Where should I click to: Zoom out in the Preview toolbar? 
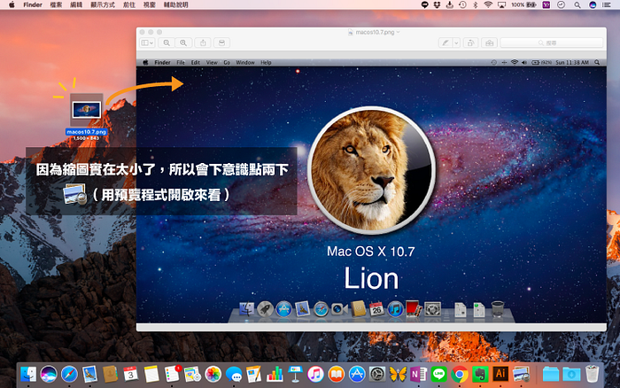167,43
